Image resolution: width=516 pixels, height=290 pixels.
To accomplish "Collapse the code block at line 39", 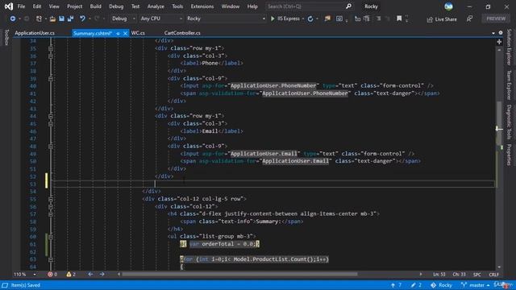I will click(x=50, y=79).
